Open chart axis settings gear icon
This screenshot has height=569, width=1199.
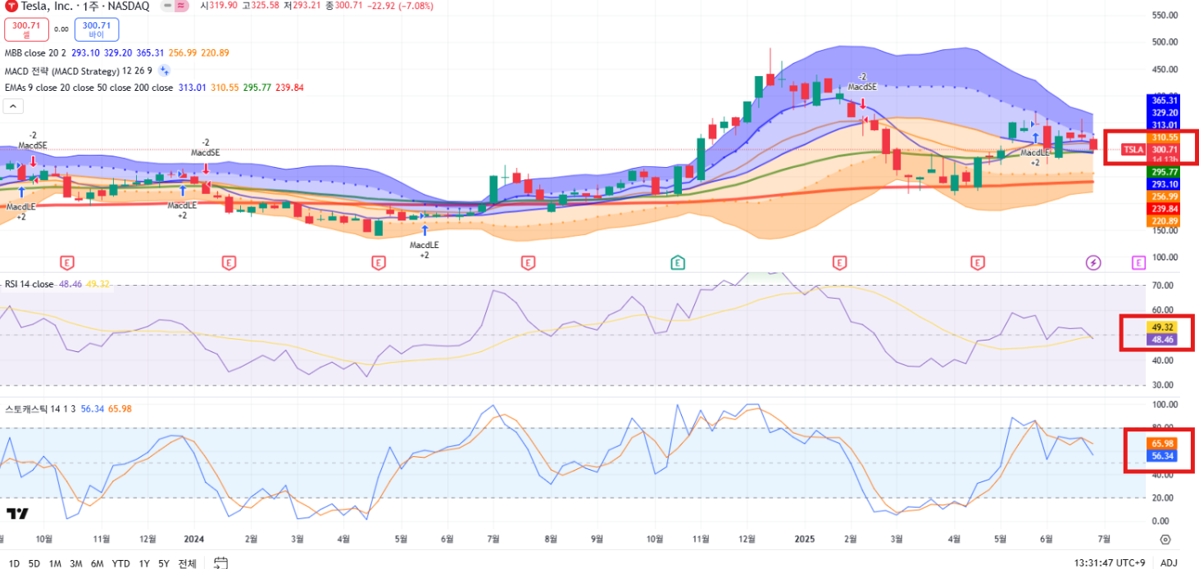(x=1165, y=540)
